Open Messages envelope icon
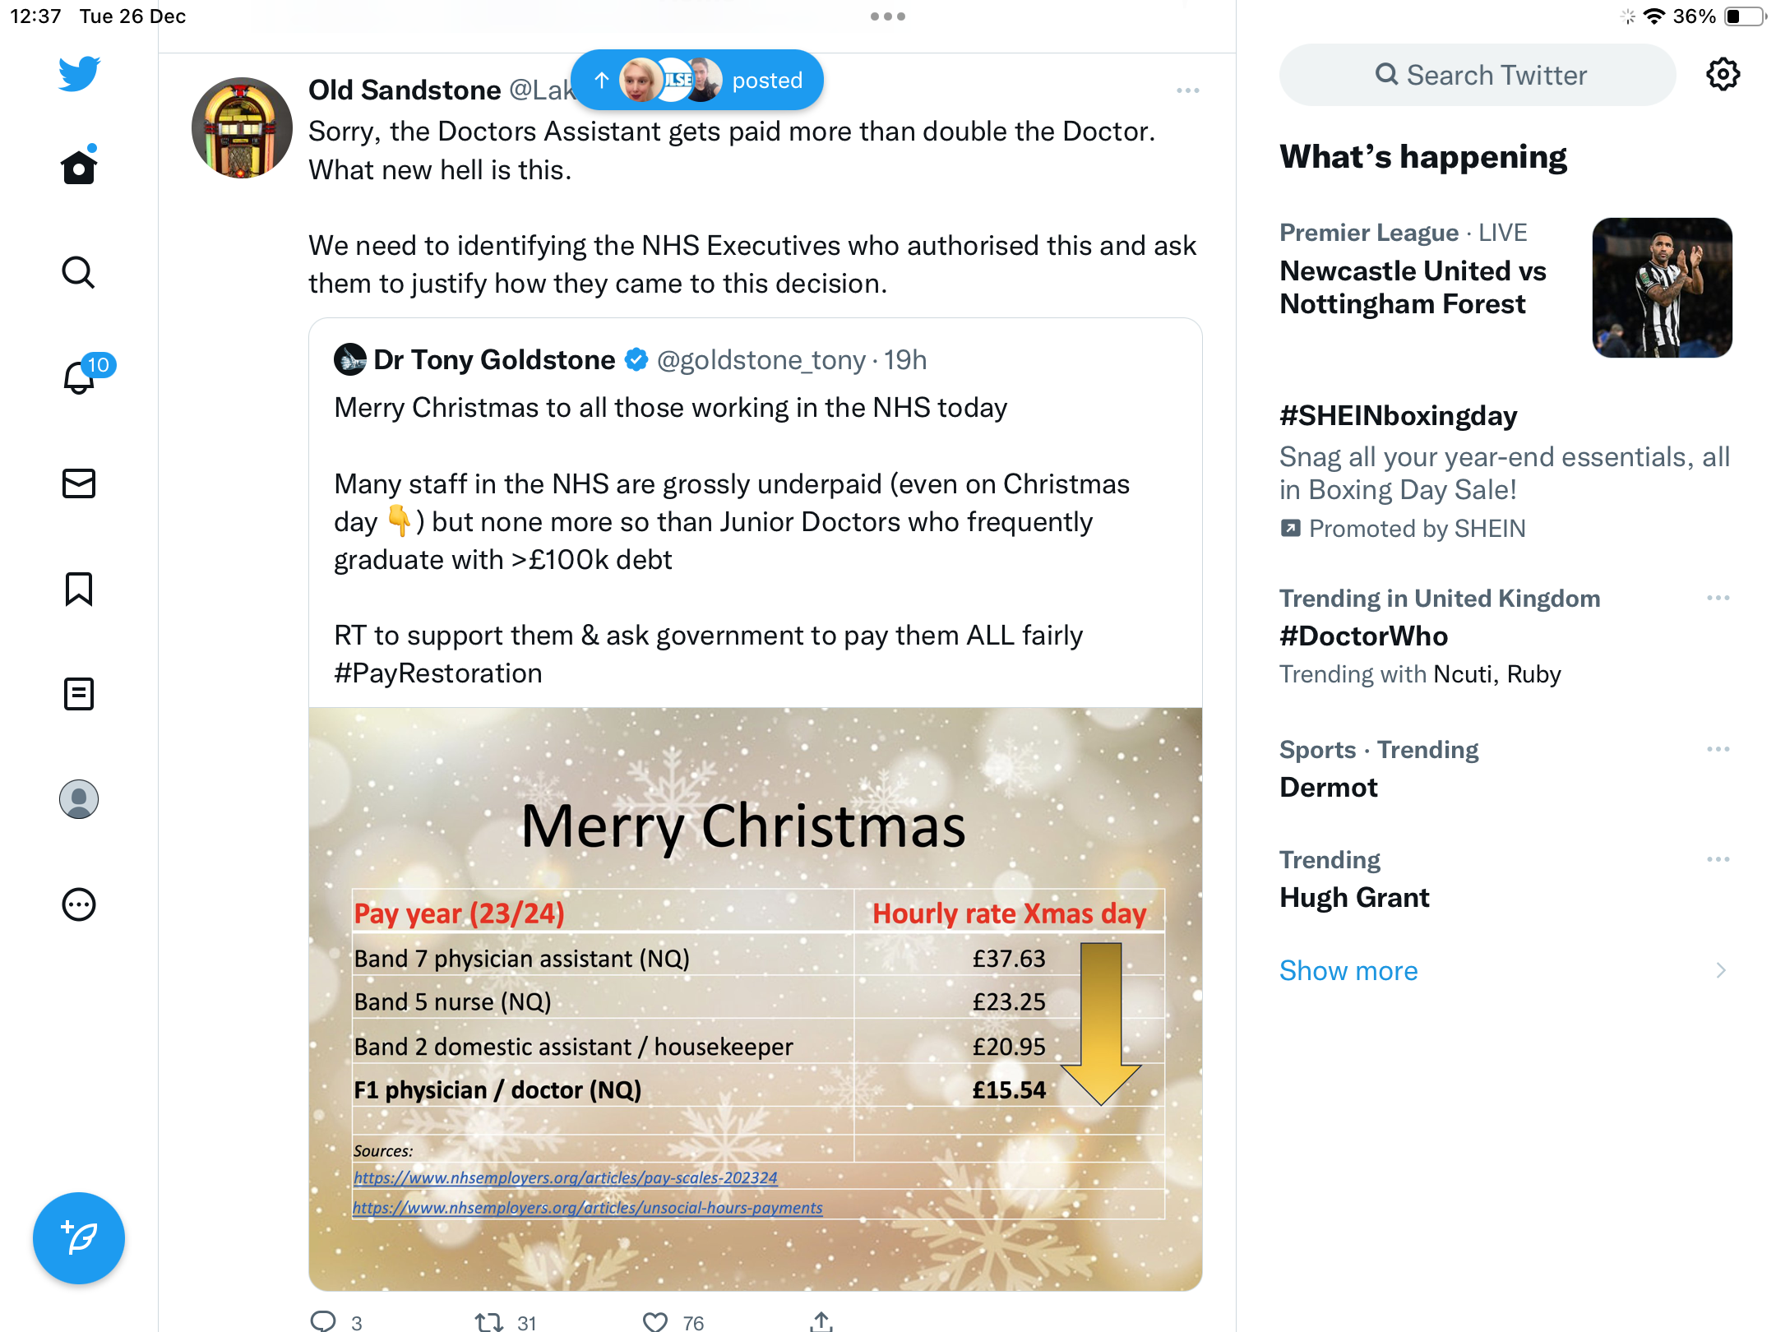This screenshot has width=1776, height=1332. tap(79, 483)
